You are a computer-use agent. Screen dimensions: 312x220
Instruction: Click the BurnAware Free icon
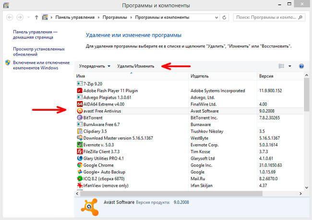click(x=80, y=125)
